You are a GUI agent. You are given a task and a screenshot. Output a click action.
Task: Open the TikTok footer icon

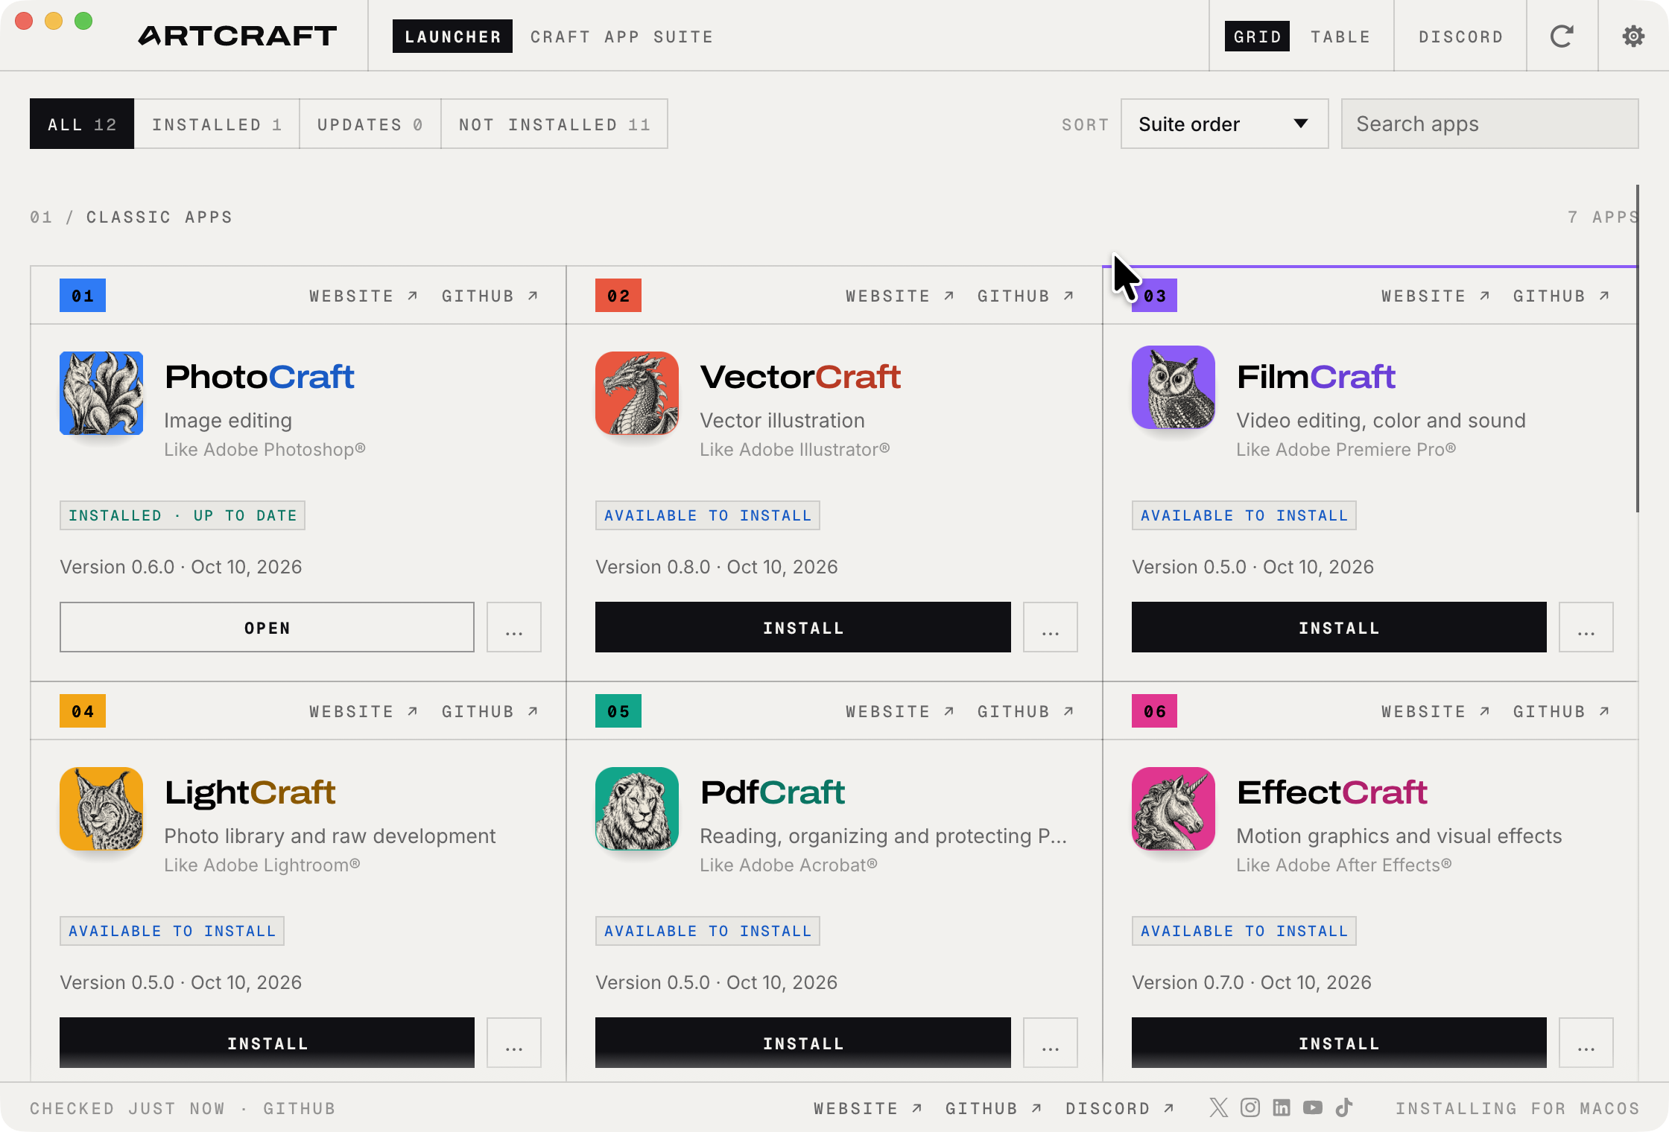[x=1344, y=1107]
